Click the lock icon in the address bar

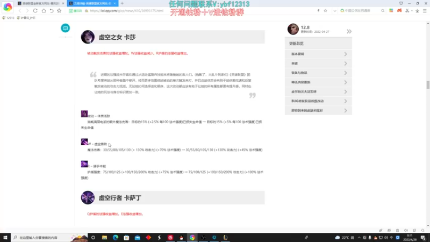(87, 11)
